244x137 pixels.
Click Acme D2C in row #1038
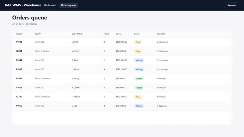click(40, 69)
